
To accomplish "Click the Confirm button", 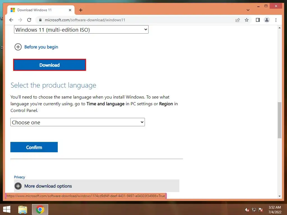I will [34, 147].
